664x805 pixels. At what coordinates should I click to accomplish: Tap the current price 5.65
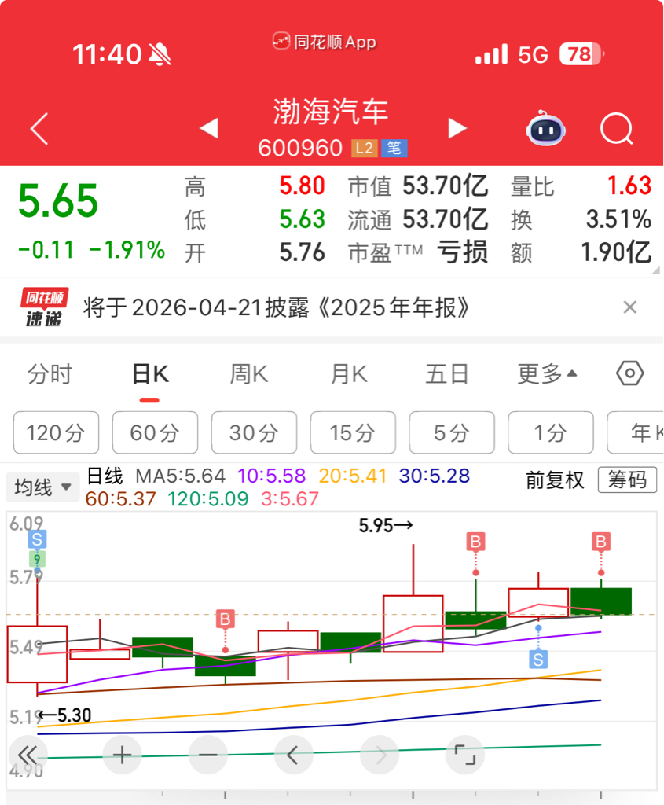coord(58,200)
